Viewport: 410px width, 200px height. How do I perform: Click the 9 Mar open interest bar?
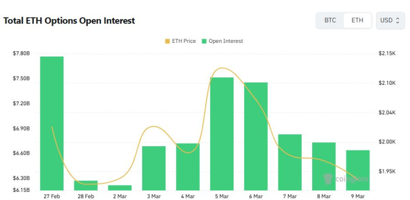click(358, 170)
